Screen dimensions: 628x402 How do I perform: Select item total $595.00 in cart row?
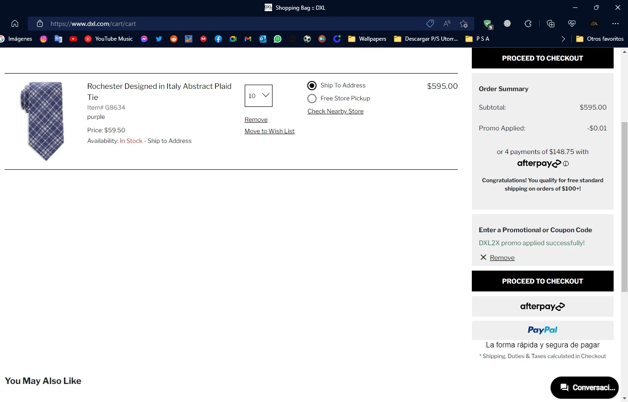pyautogui.click(x=442, y=86)
